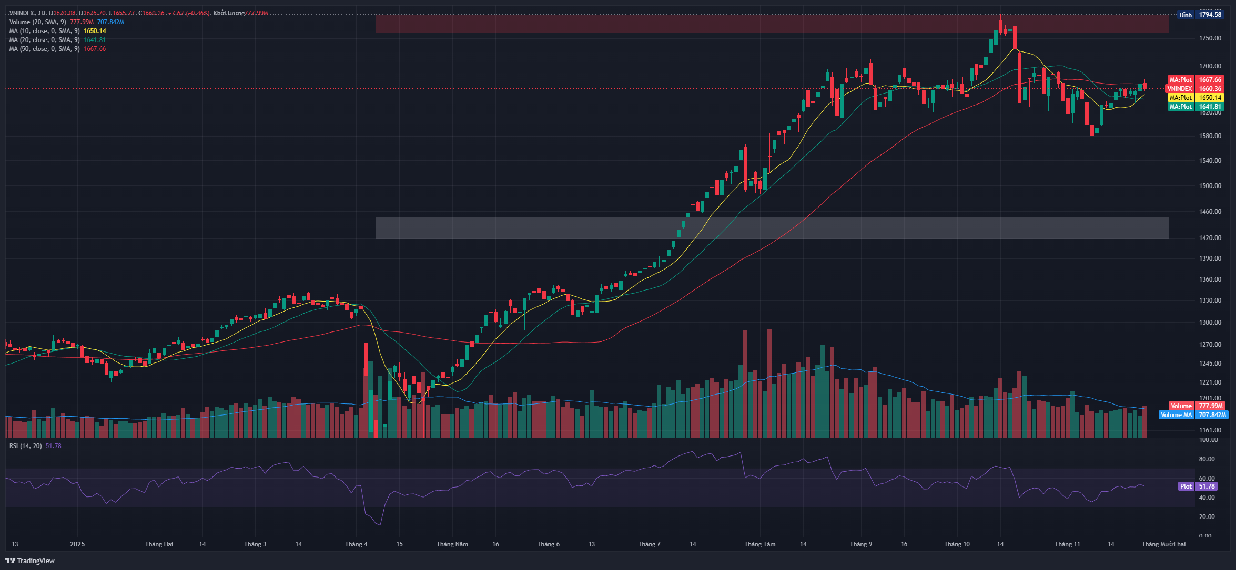This screenshot has height=570, width=1236.
Task: Click the RSI Plot 51.78 axis label
Action: point(1197,486)
